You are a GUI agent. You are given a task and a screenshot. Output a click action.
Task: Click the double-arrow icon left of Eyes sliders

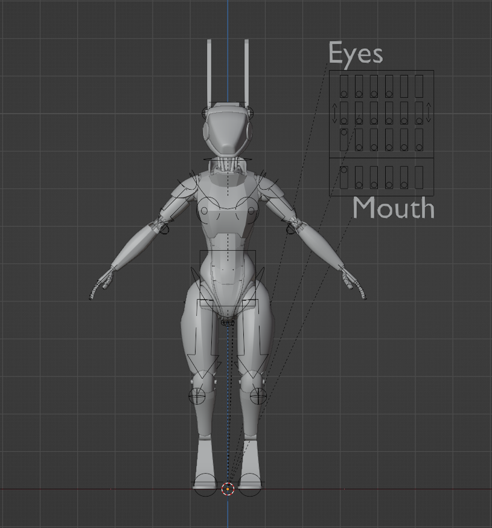tap(335, 113)
